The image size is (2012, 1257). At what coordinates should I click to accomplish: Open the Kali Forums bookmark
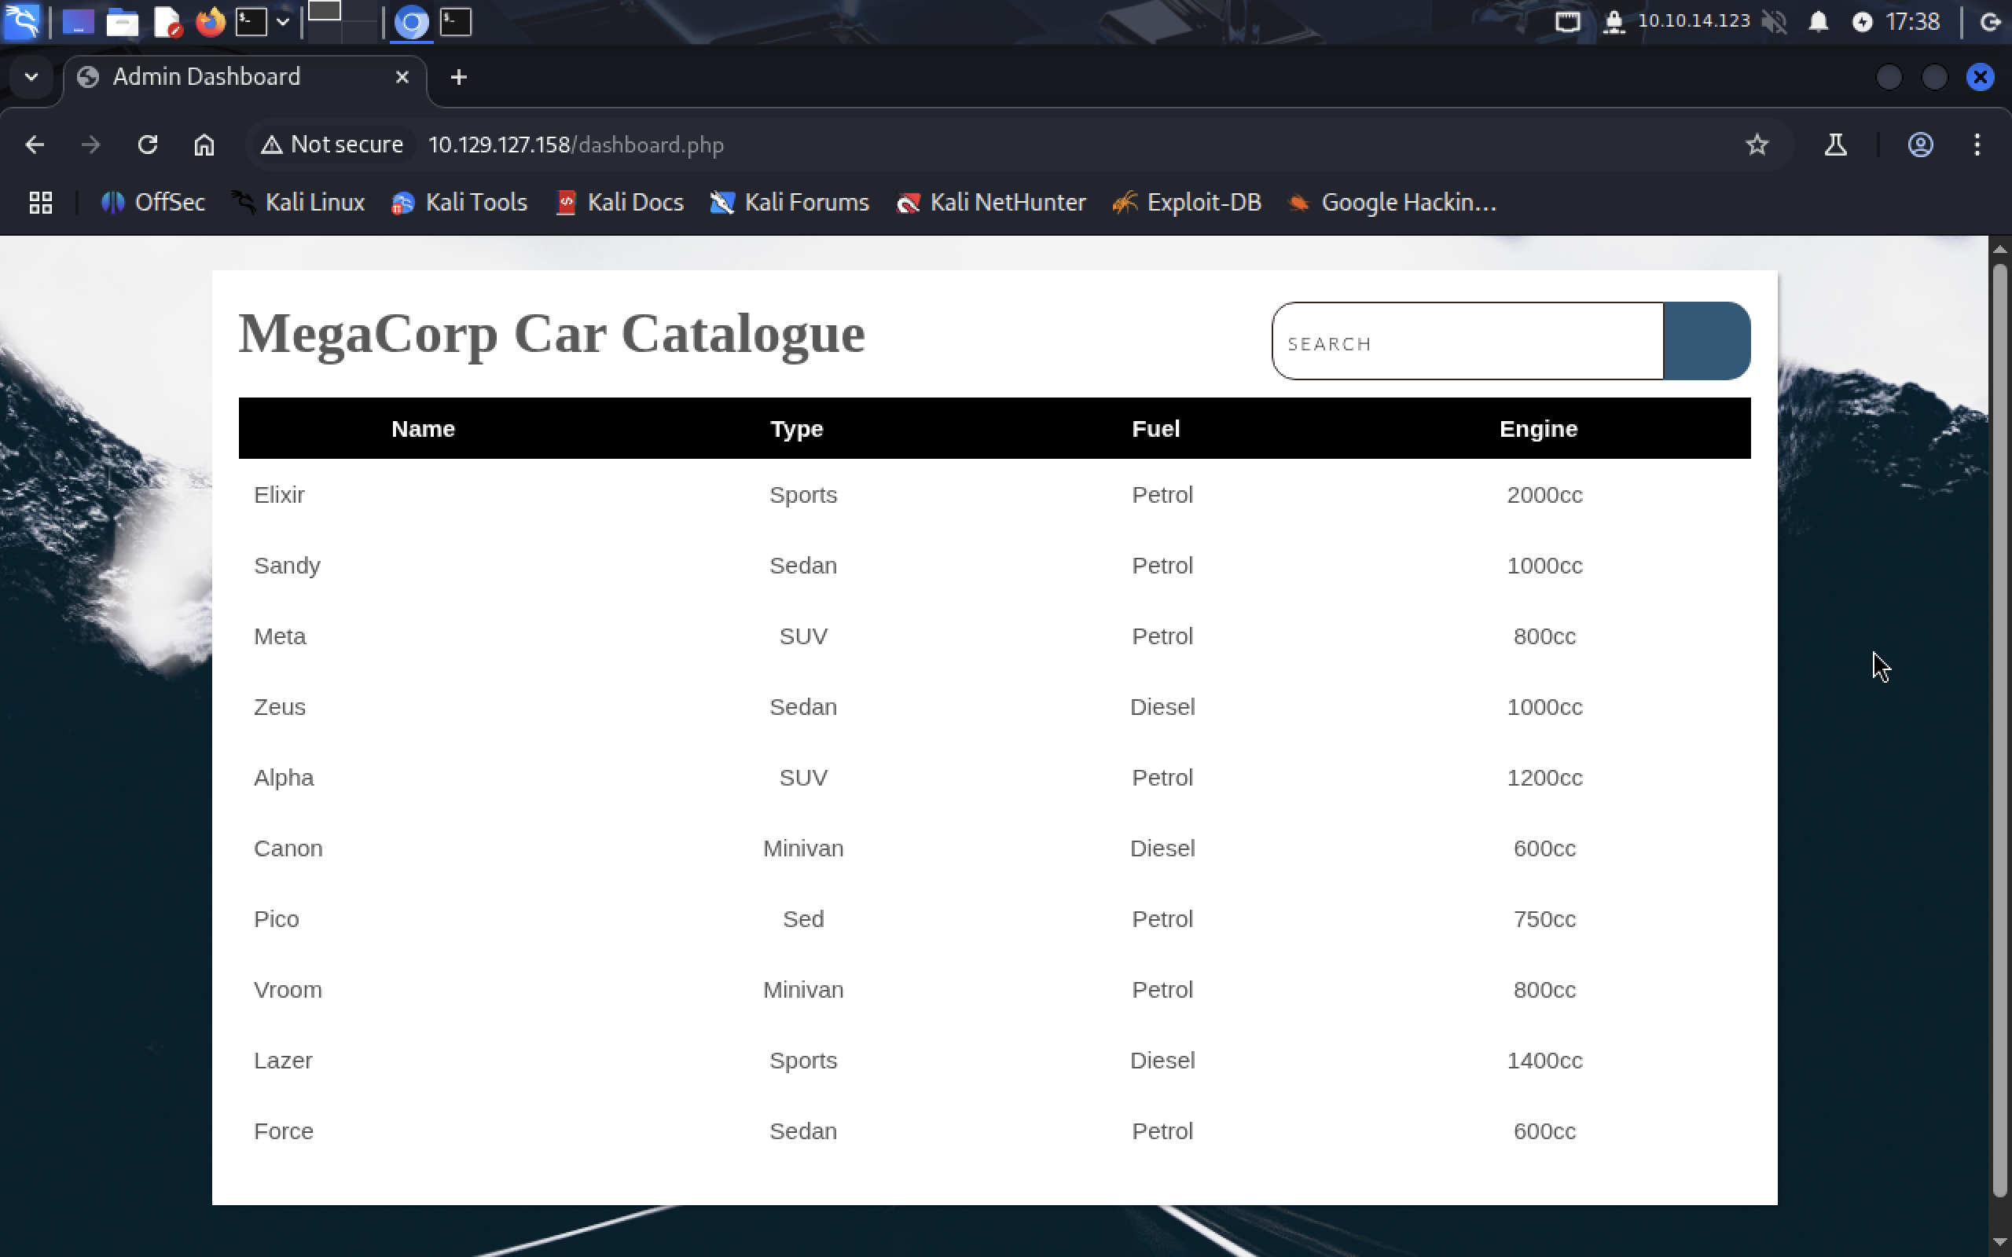pyautogui.click(x=790, y=202)
